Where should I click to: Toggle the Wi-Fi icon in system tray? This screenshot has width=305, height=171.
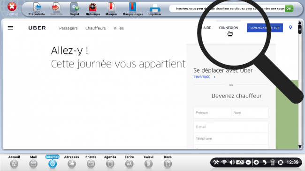pos(224,162)
